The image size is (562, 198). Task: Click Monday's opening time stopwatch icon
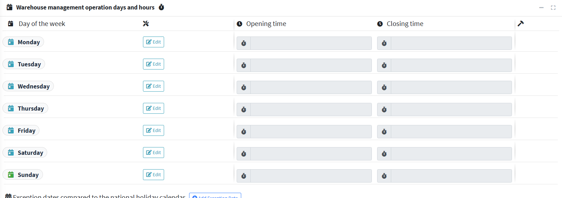[244, 43]
